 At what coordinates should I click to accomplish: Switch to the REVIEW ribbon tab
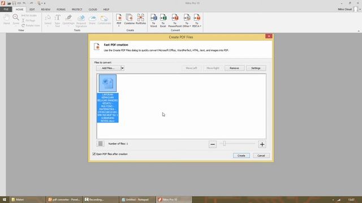45,10
